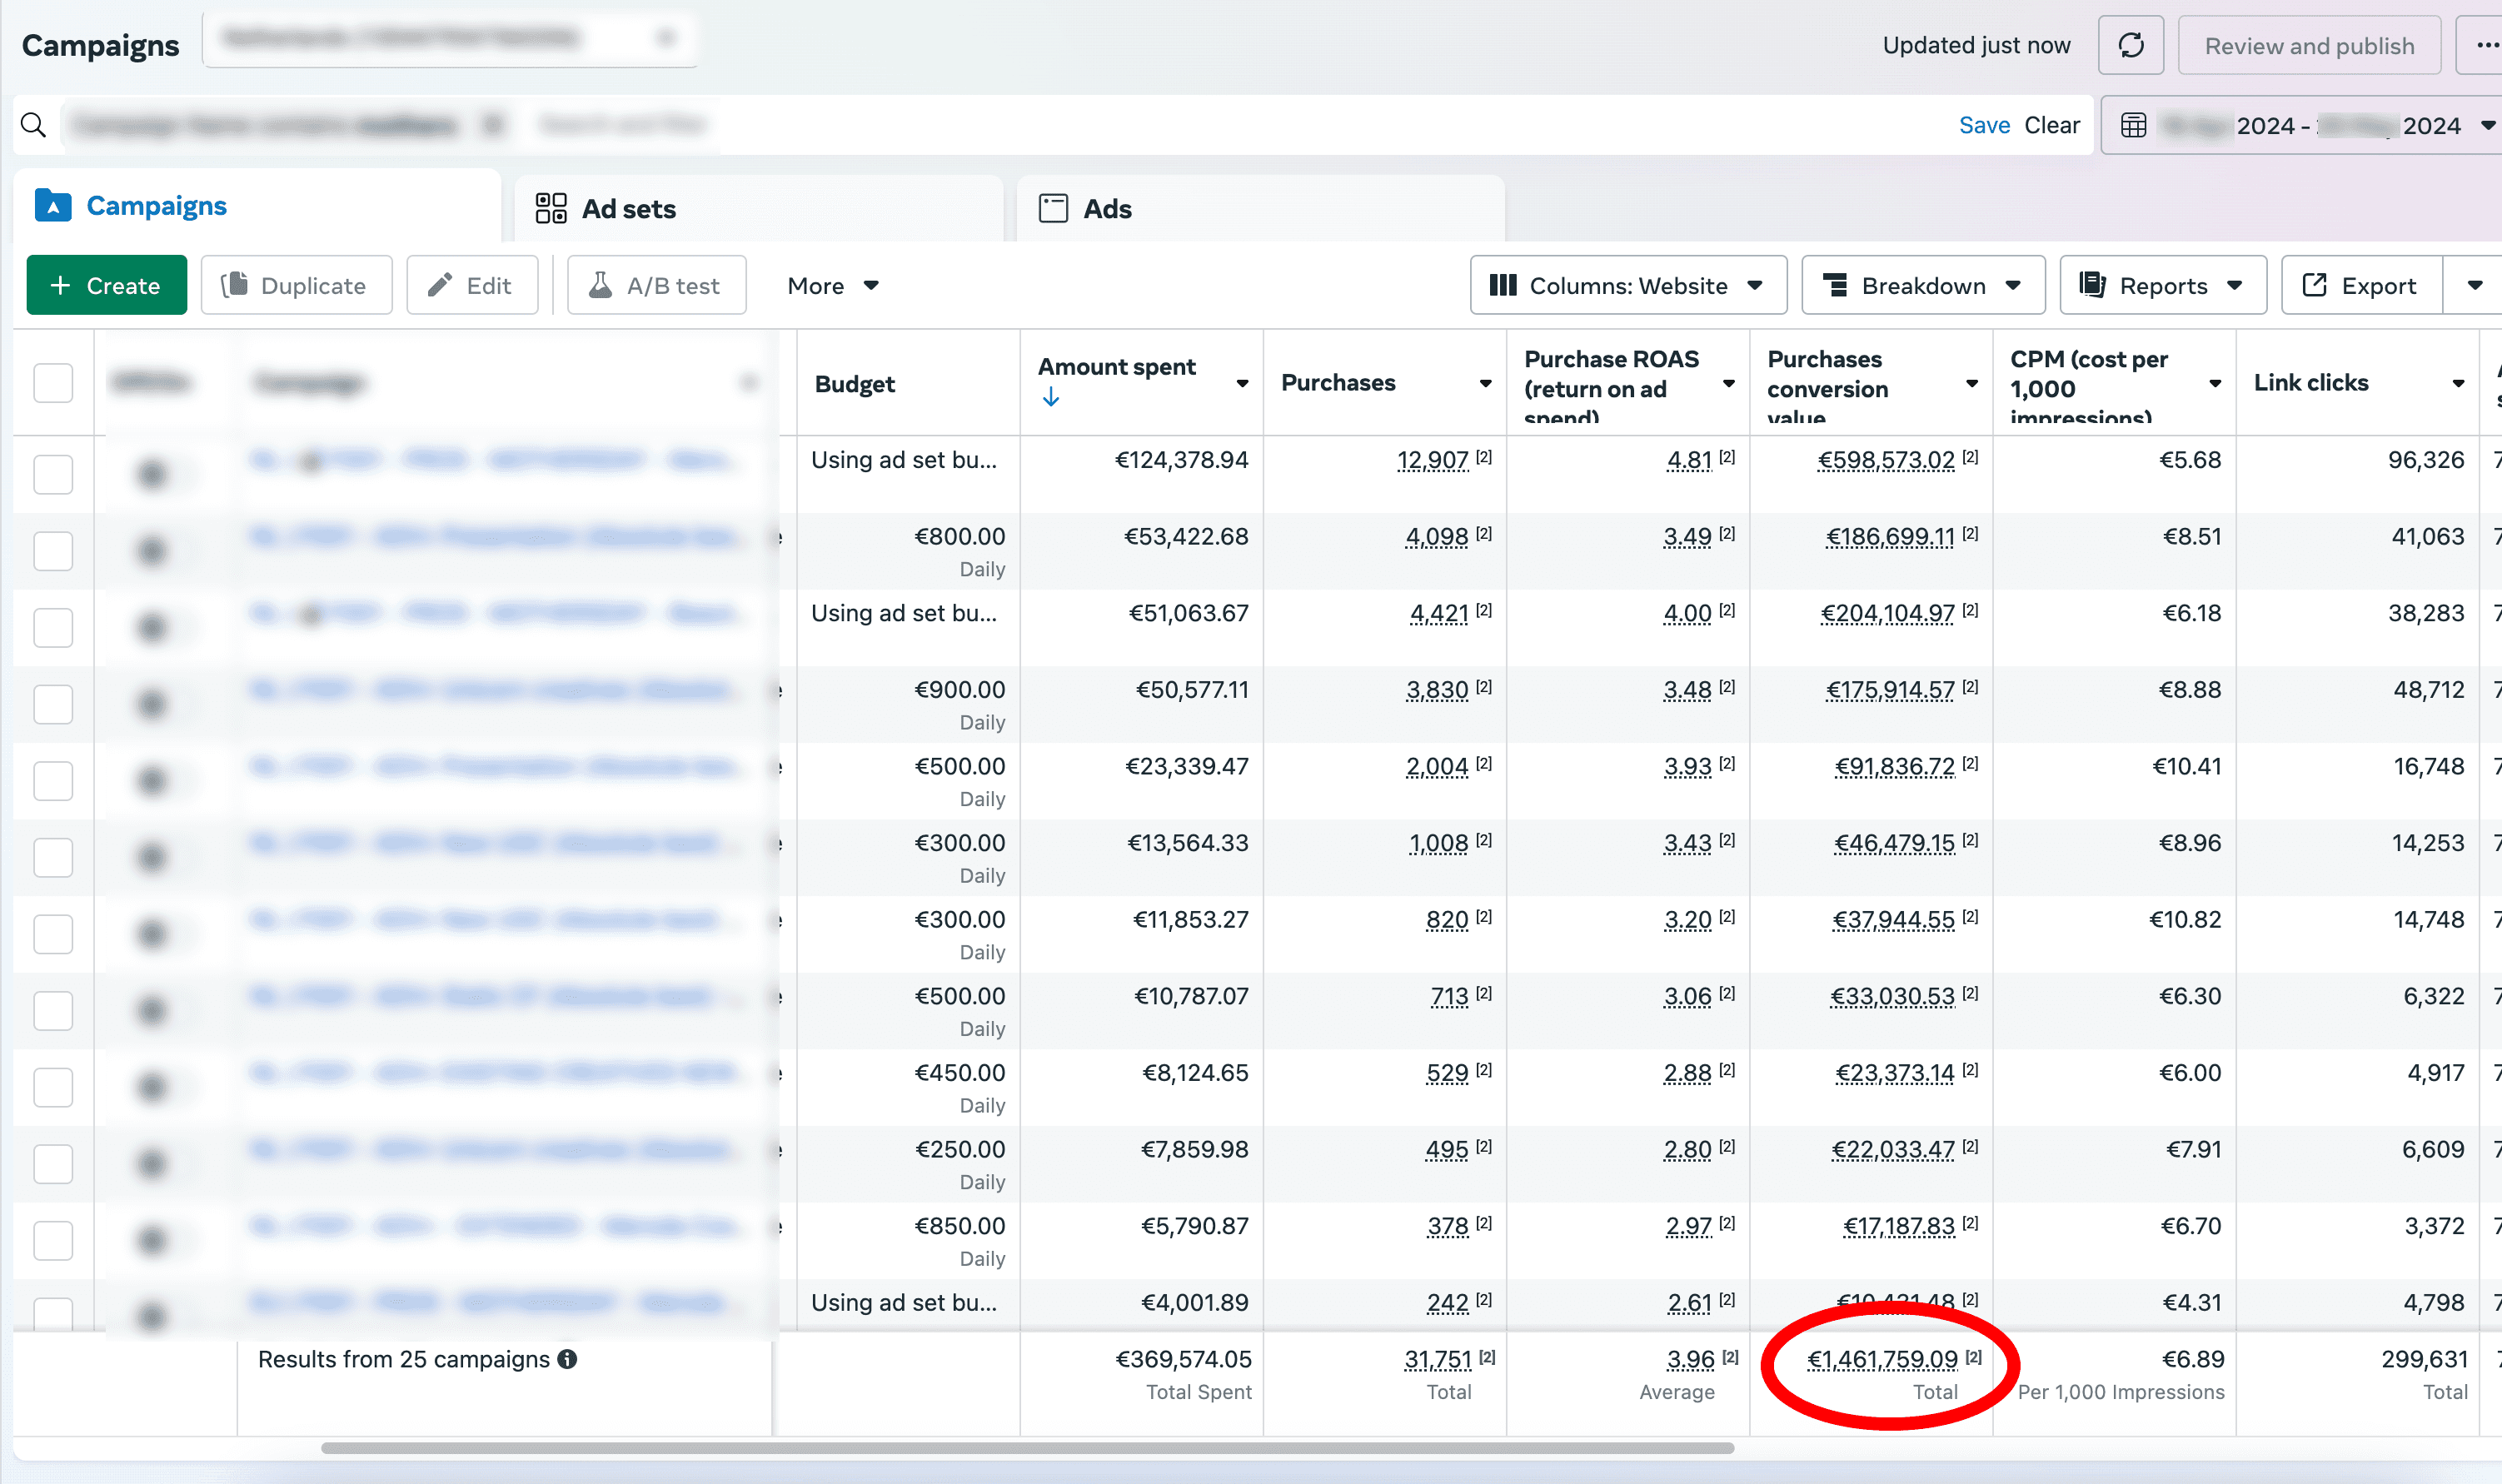
Task: Click the Edit button
Action: point(472,286)
